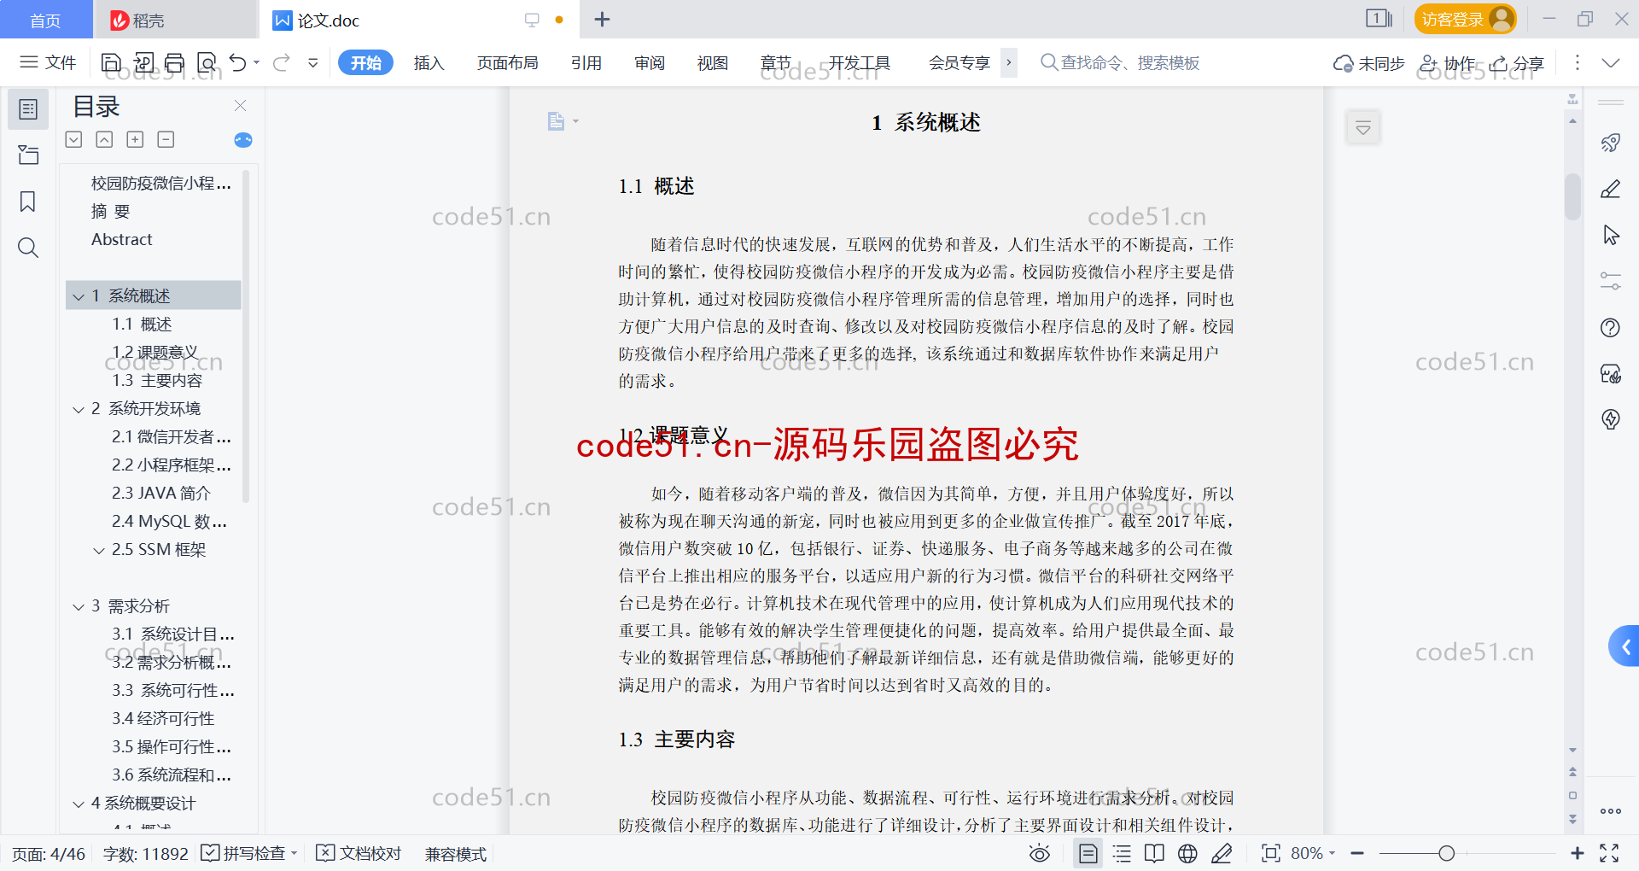The width and height of the screenshot is (1639, 871).
Task: Click the pen edit icon in right sidebar
Action: [1611, 189]
